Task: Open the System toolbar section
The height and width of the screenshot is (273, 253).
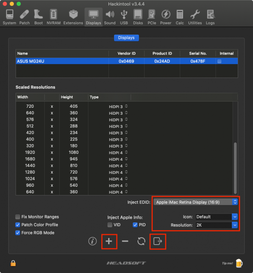Action: 9,17
